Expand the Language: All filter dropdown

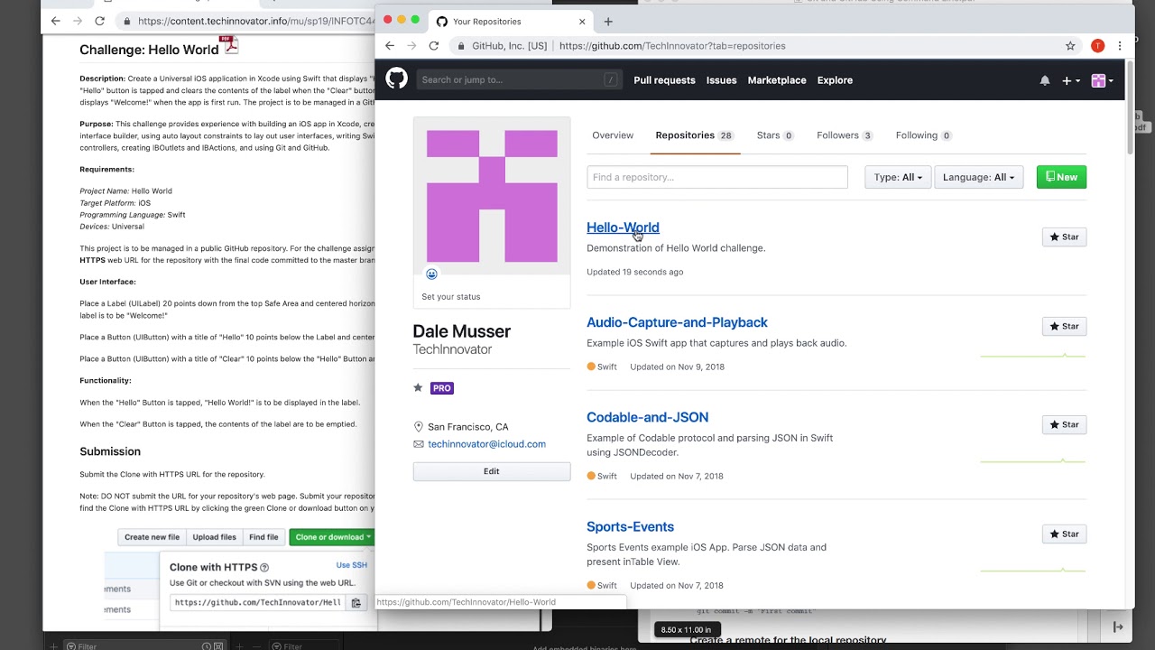coord(978,177)
